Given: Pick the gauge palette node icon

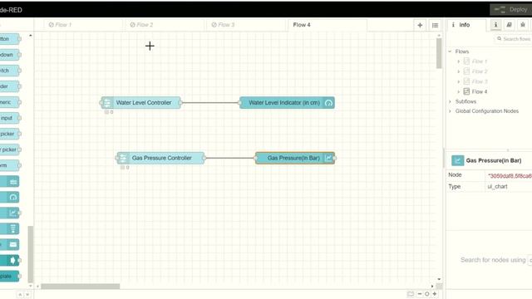Looking at the screenshot, I should (13, 197).
